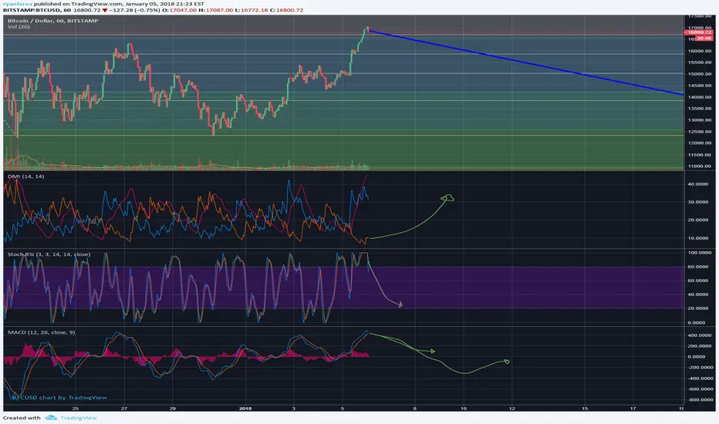Image resolution: width=719 pixels, height=424 pixels.
Task: Click the 15 date label on the time axis
Action: click(585, 409)
